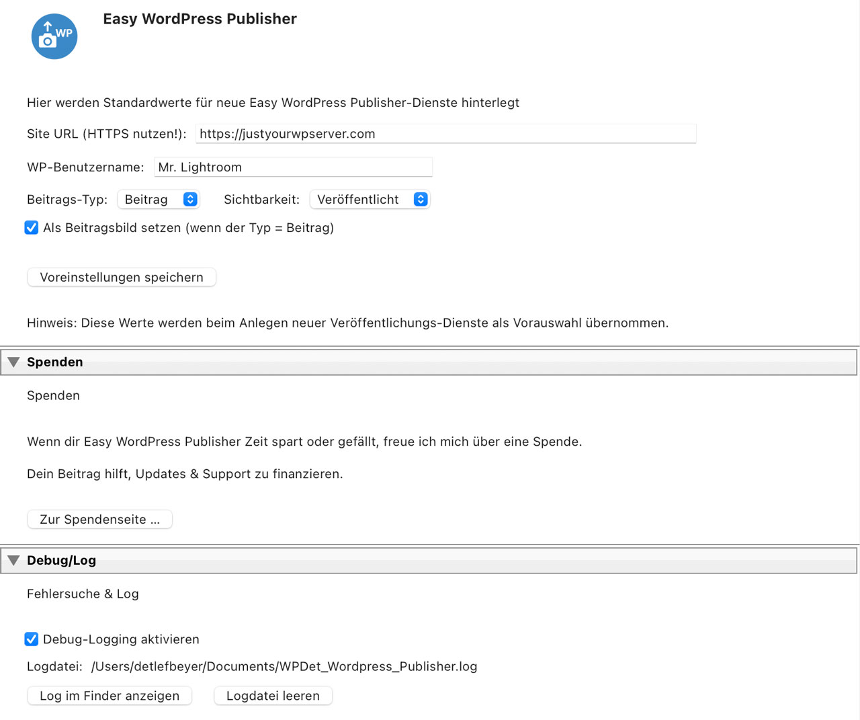This screenshot has width=860, height=720.
Task: Open the Beitrags-Typ dropdown
Action: point(159,199)
